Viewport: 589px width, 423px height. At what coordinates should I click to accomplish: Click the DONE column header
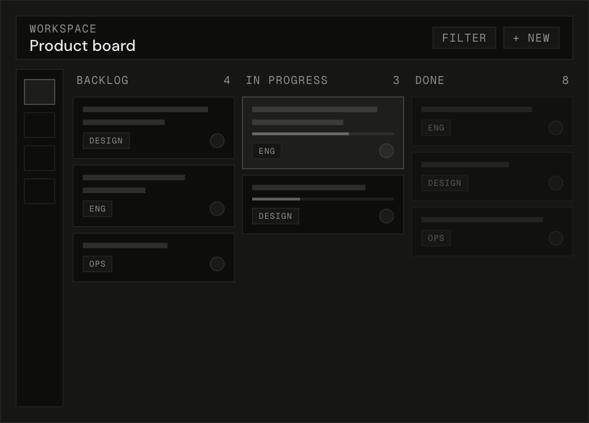point(429,80)
